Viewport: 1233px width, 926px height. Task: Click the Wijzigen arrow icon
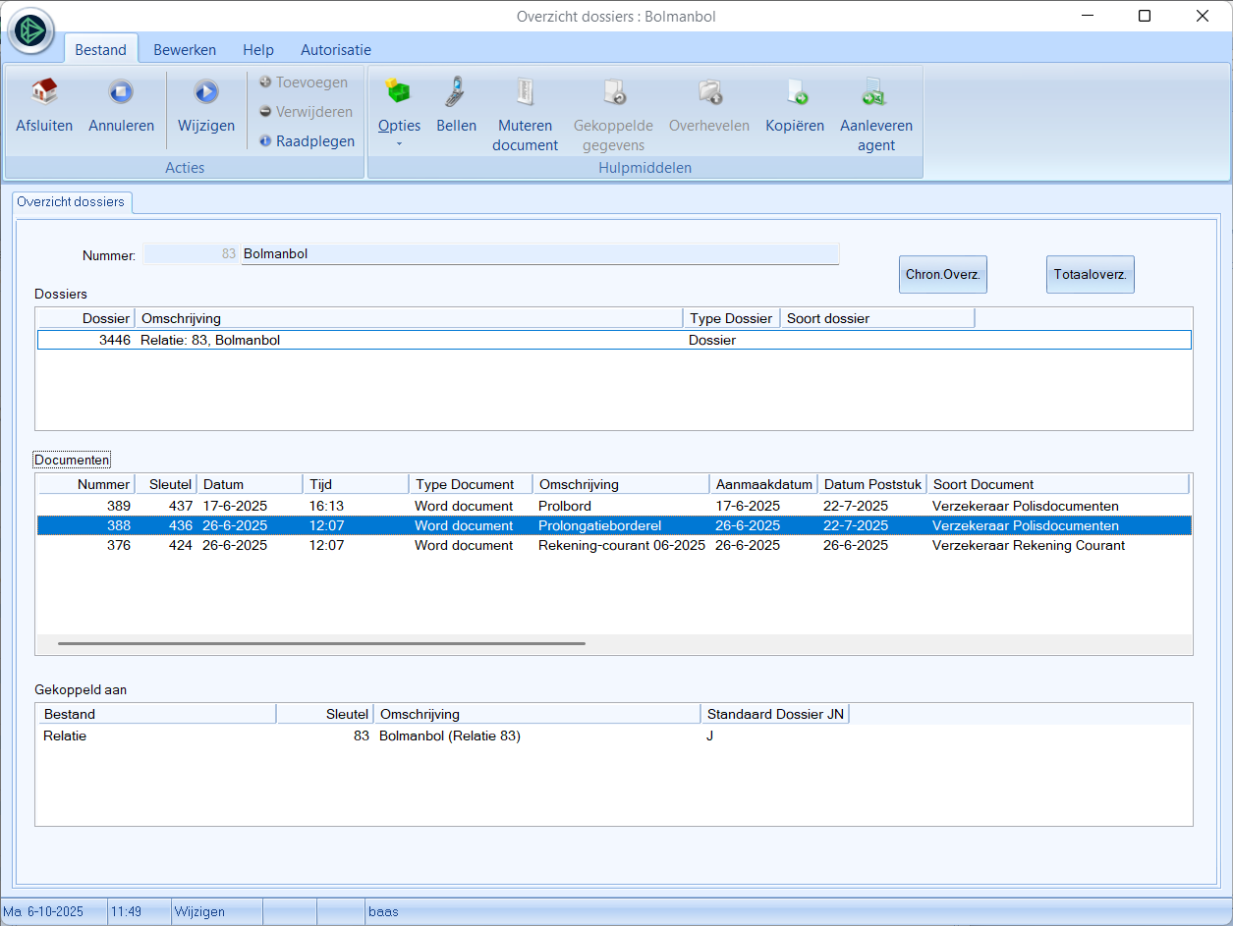click(x=206, y=93)
